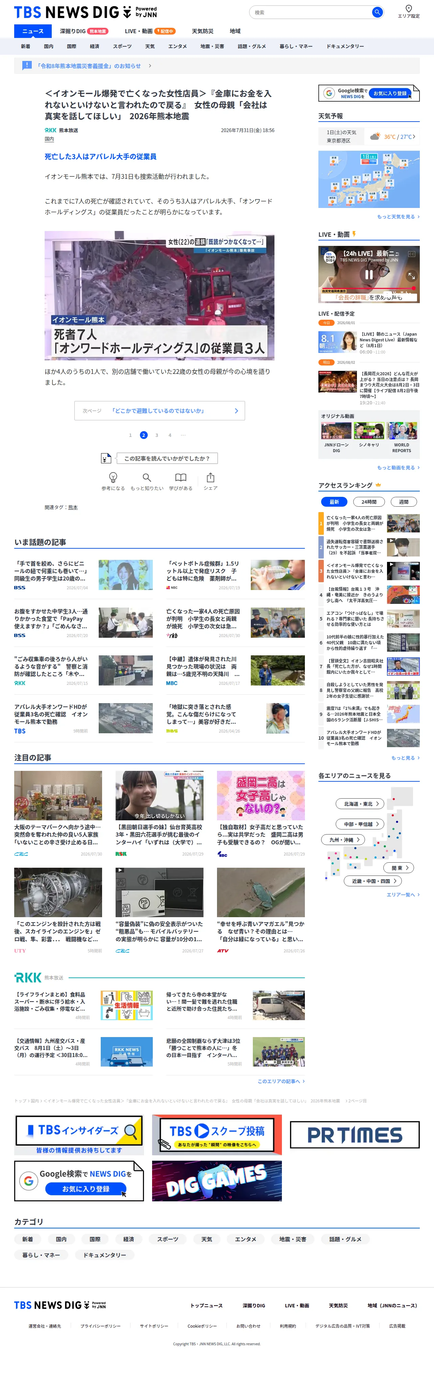Open プライバシーポリシー in footer

(x=100, y=1326)
